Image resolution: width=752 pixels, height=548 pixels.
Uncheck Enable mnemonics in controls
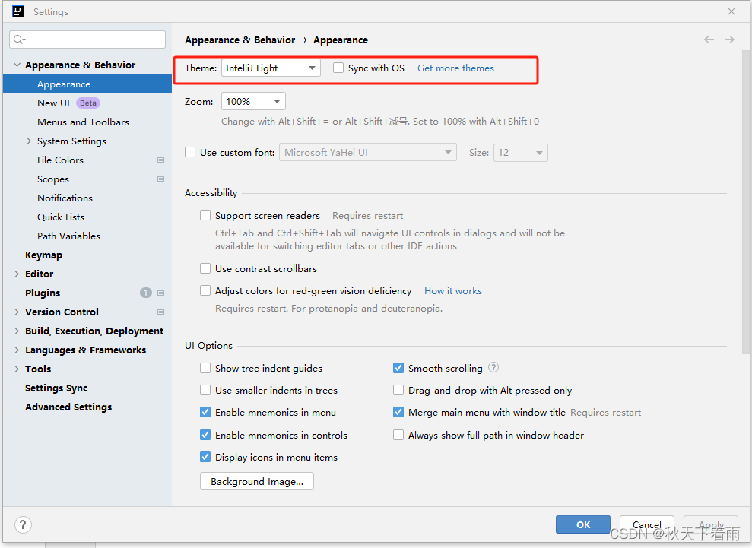click(205, 435)
